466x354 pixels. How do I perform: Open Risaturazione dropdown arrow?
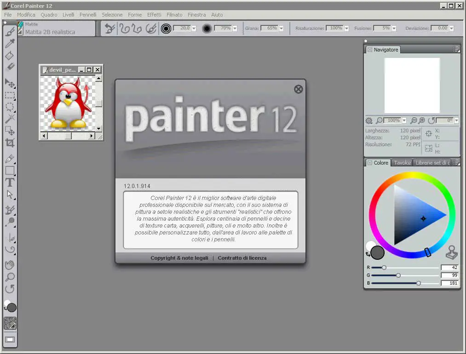pyautogui.click(x=346, y=29)
